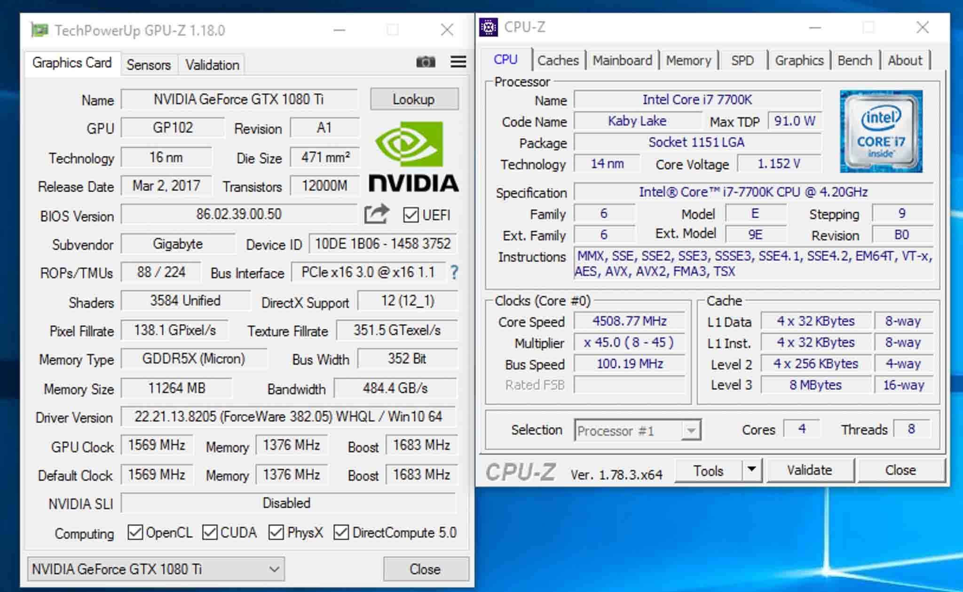Toggle the CUDA checkbox
The image size is (963, 592).
point(210,532)
